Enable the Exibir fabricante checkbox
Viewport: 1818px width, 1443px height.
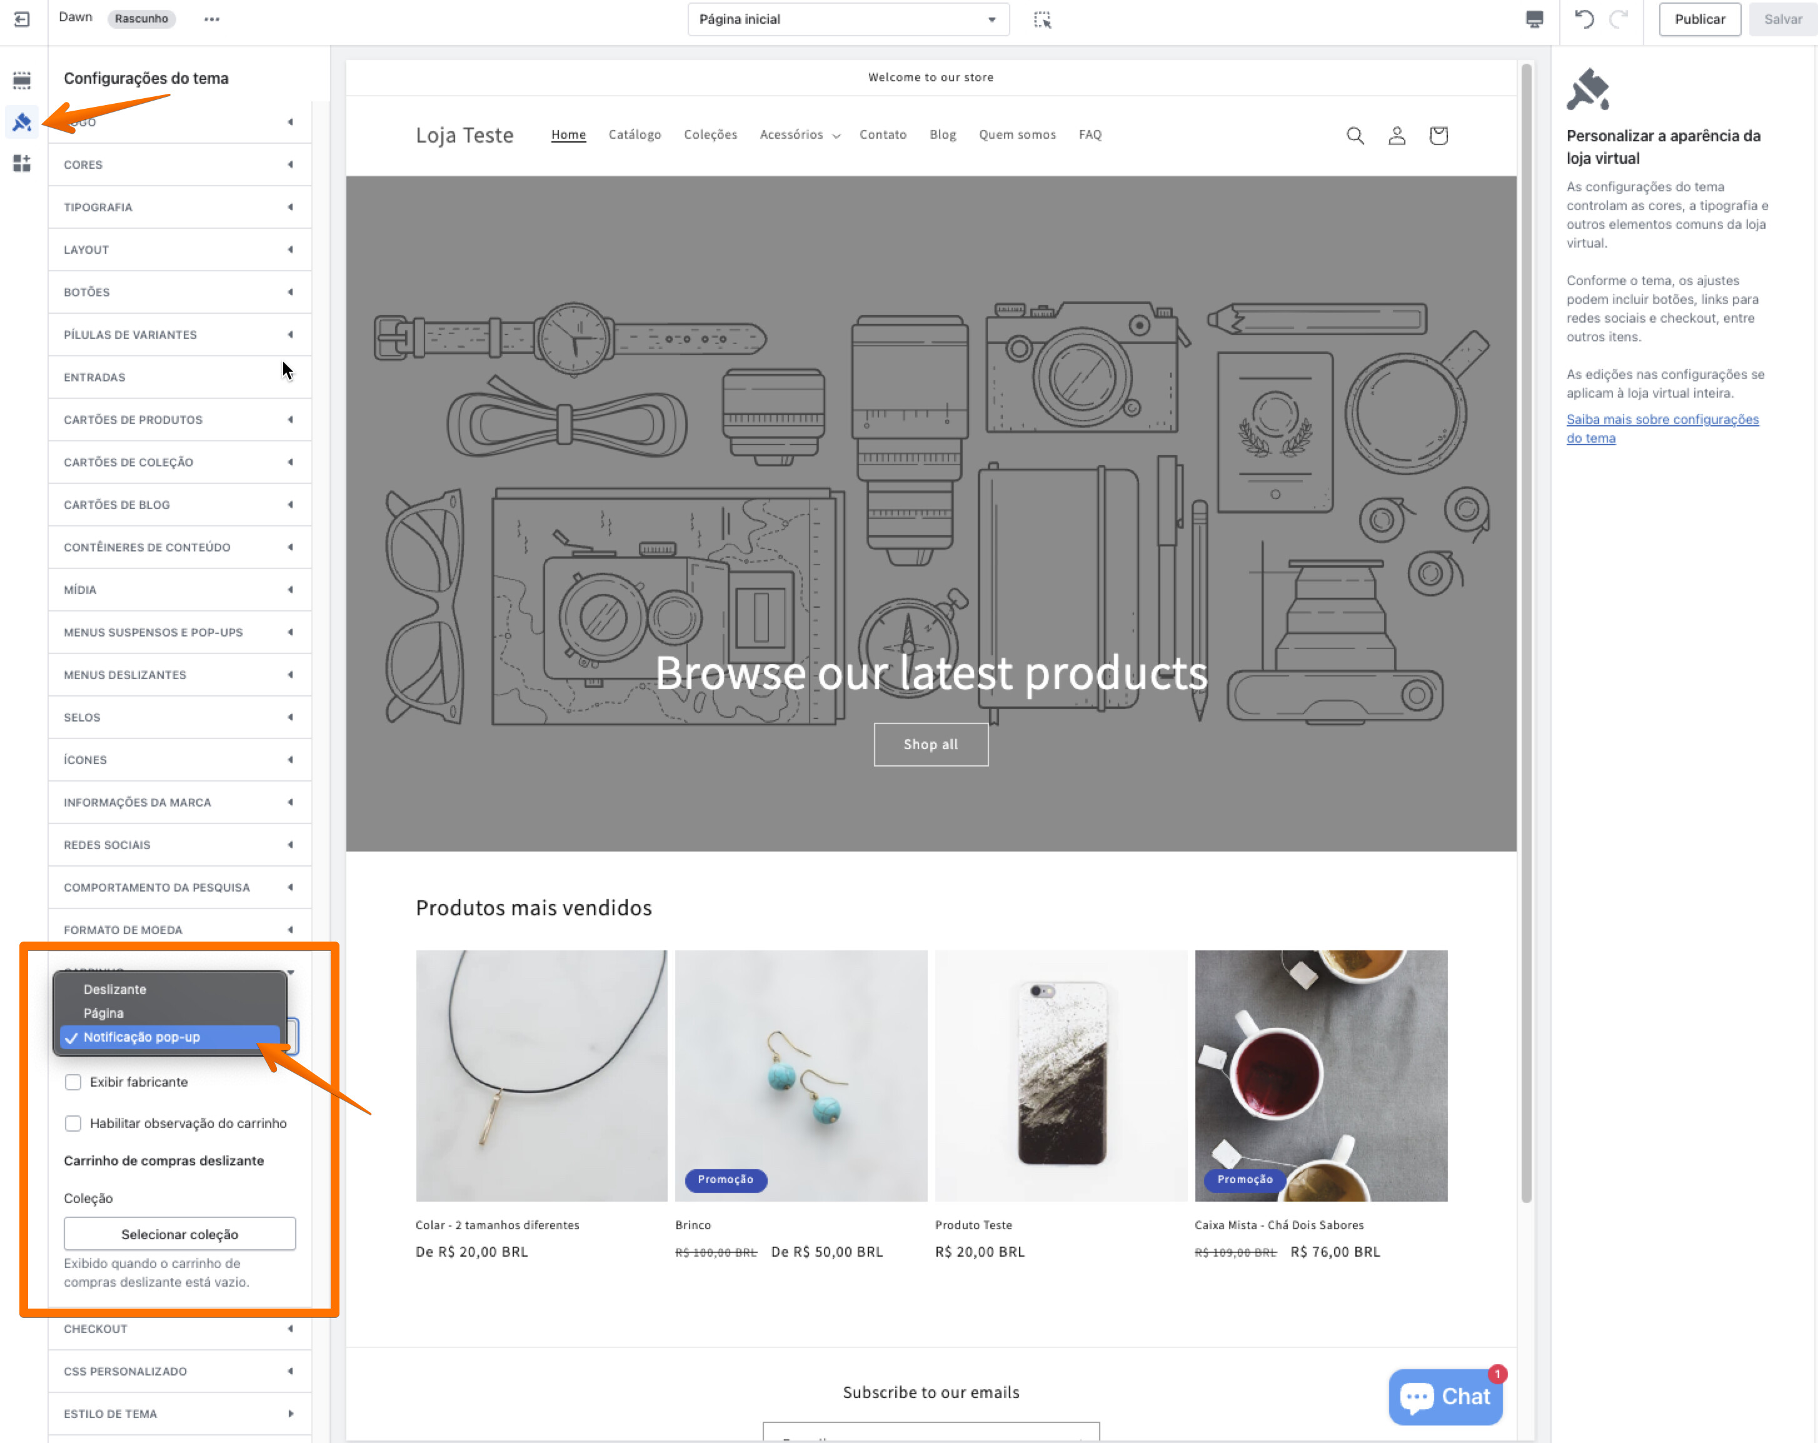(73, 1082)
